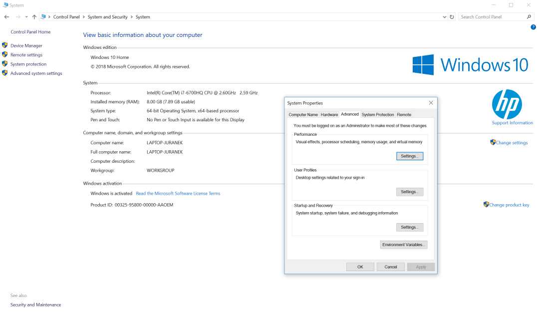Switch to the Hardware tab

coord(329,115)
